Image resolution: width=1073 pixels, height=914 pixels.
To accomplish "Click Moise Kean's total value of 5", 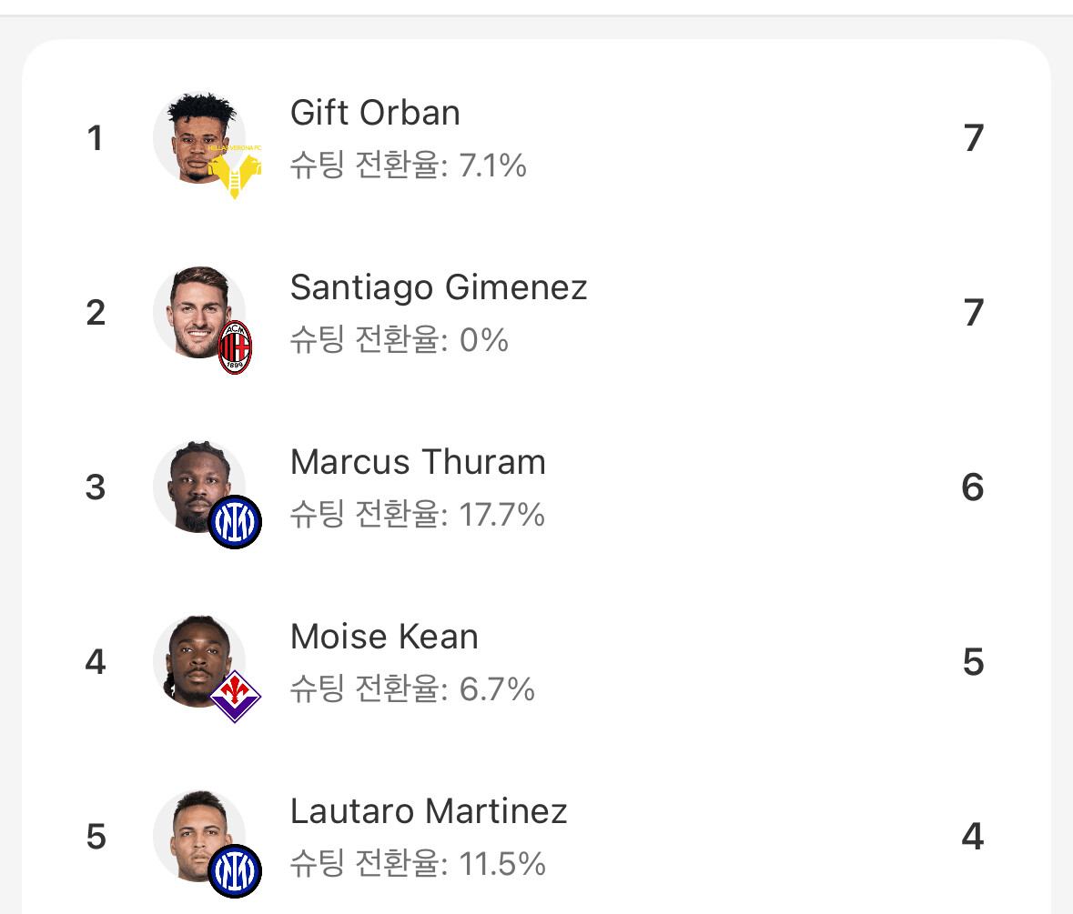I will [x=973, y=662].
